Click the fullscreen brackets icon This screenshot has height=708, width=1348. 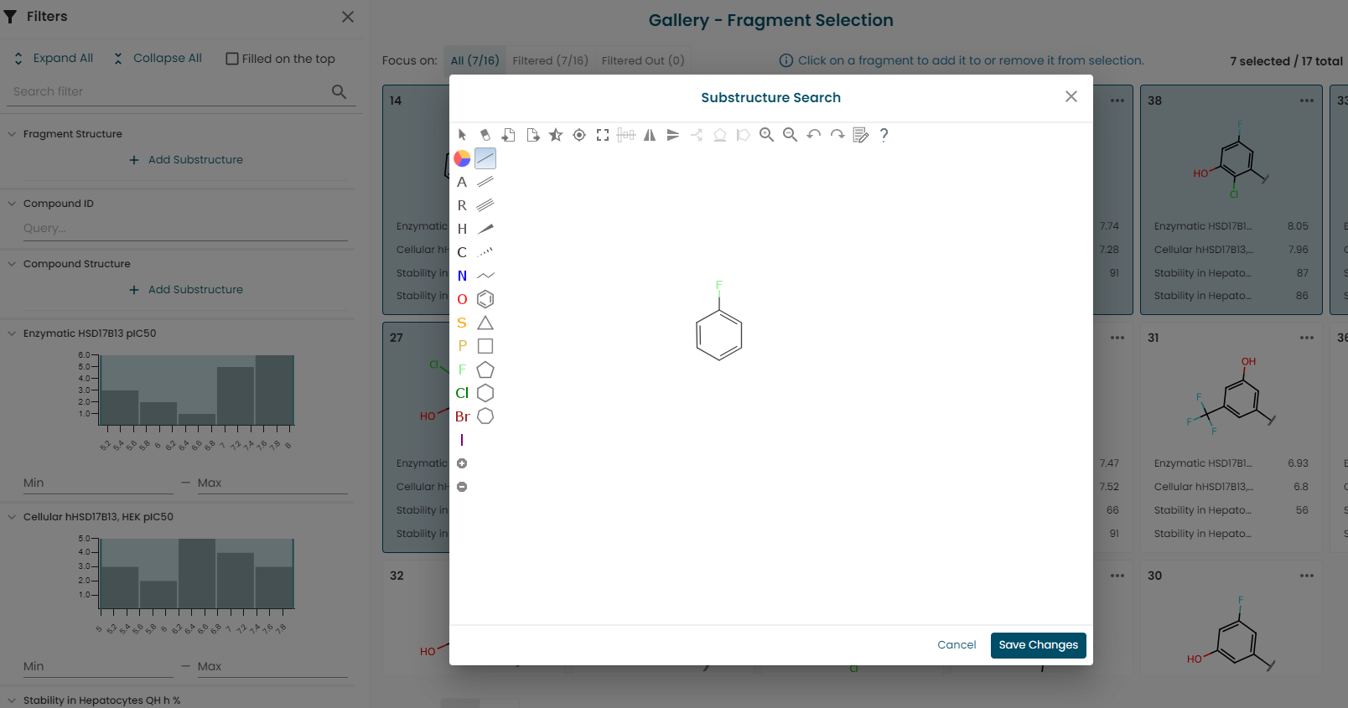pos(603,135)
